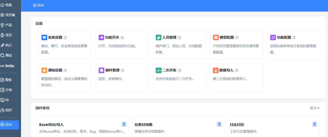Click download icon for 日志日历 plugin
Viewport: 328px width, 137px height.
pyautogui.click(x=314, y=124)
